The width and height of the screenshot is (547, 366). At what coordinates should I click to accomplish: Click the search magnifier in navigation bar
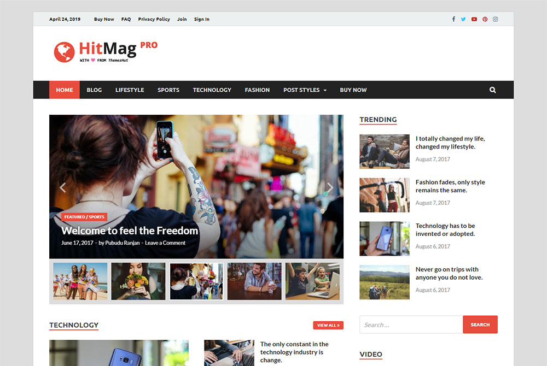[493, 90]
